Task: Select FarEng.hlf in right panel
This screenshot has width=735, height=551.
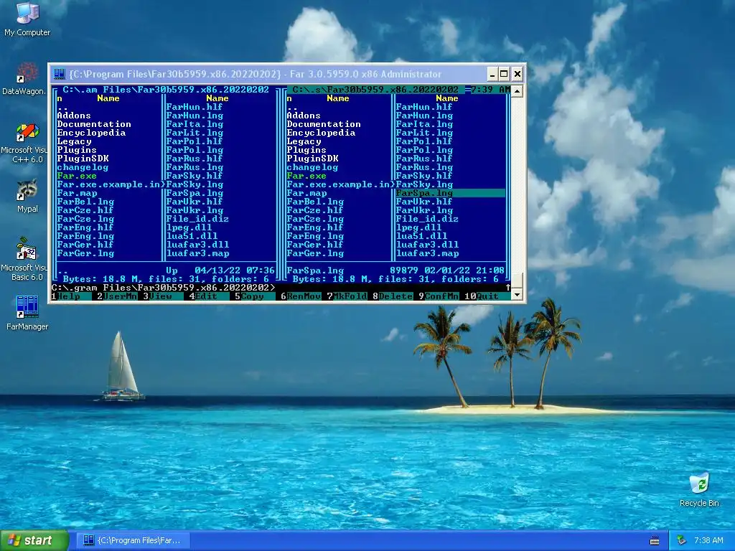Action: coord(315,227)
